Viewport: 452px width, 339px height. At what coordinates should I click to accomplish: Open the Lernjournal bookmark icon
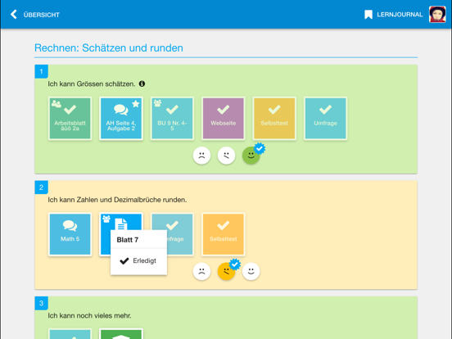[368, 15]
